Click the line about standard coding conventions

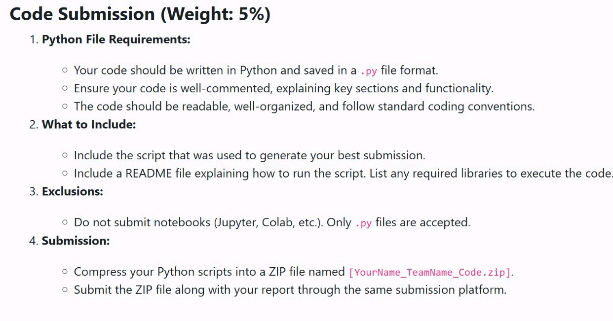pos(304,107)
